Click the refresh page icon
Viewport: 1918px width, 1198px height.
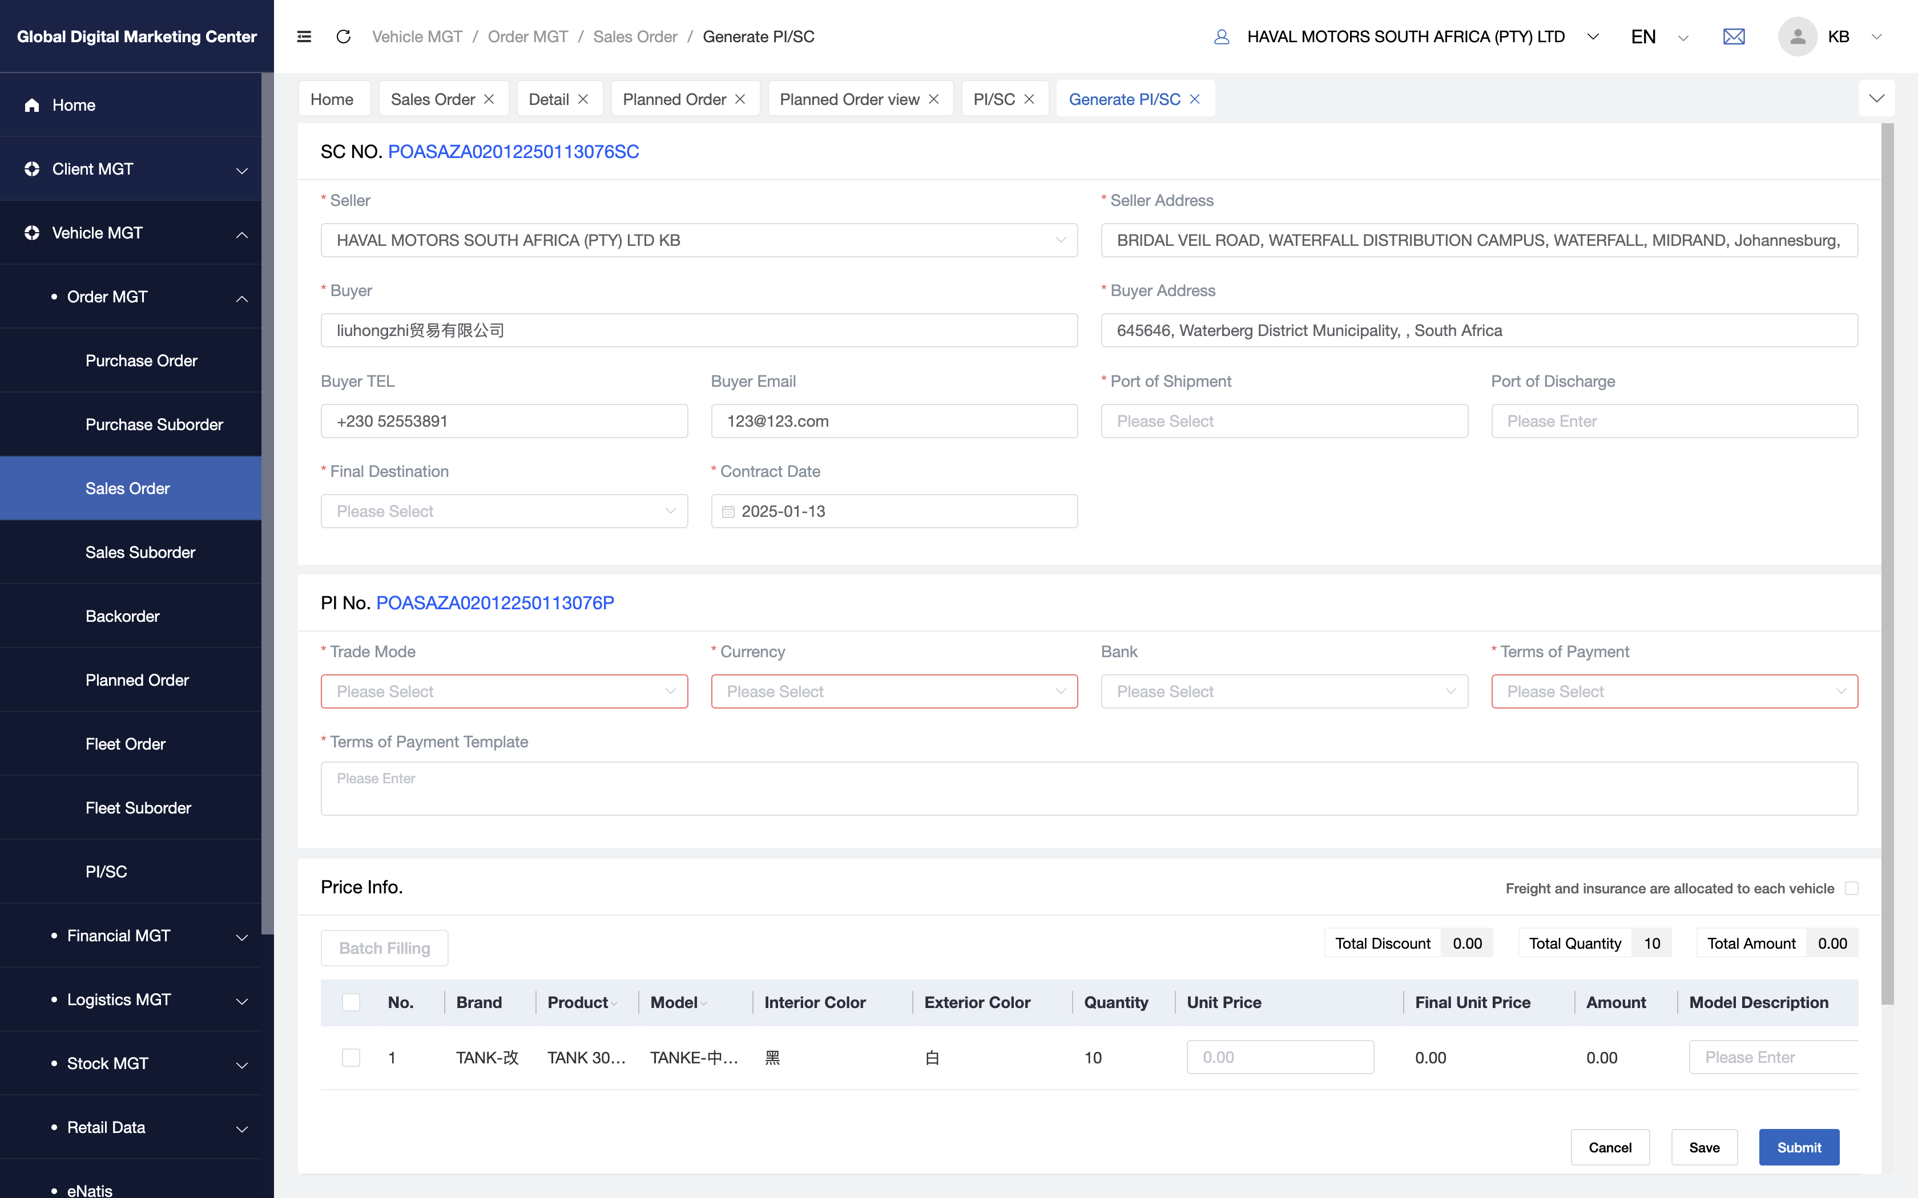pyautogui.click(x=343, y=37)
